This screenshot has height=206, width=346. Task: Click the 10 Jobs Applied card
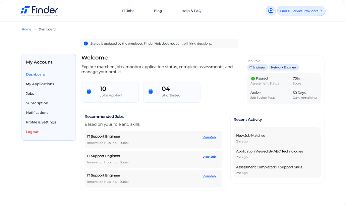coord(110,92)
